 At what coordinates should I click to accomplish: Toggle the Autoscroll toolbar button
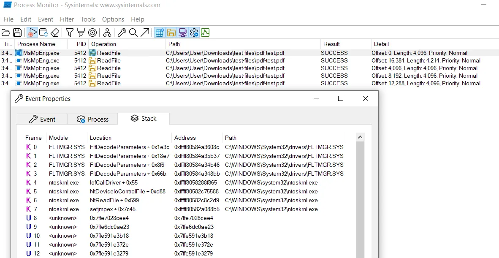point(43,33)
